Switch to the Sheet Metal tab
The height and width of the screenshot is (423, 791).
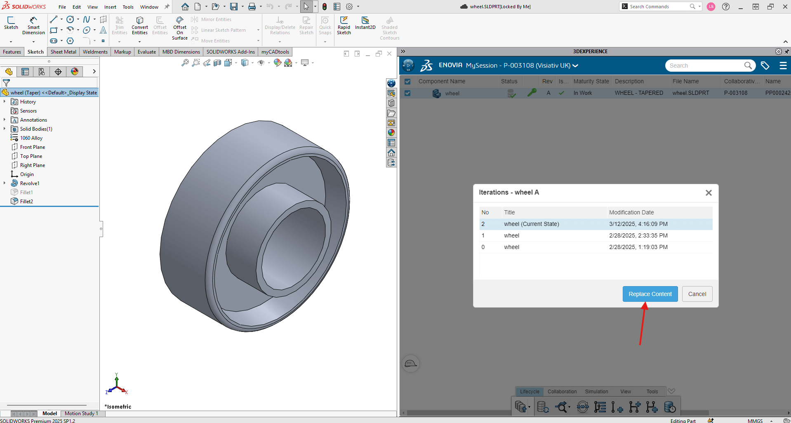[x=63, y=52]
